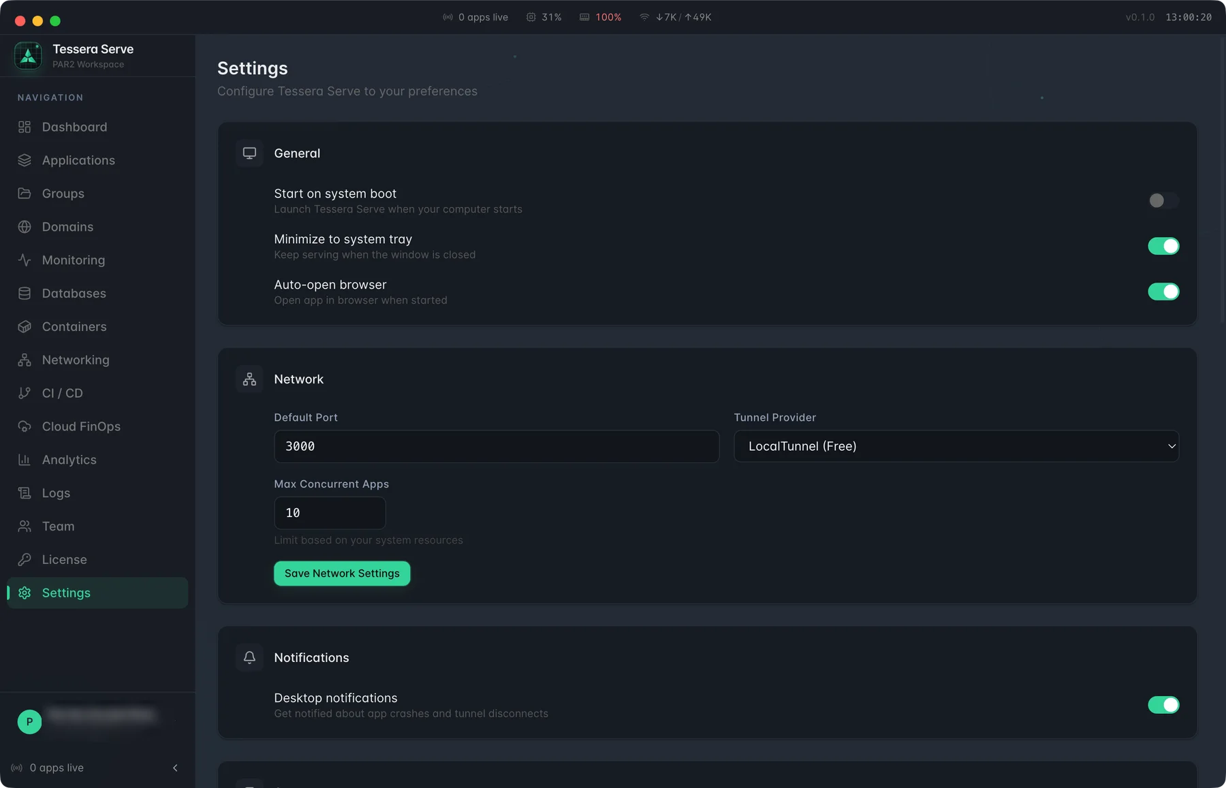The width and height of the screenshot is (1226, 788).
Task: Click the Dashboard grid icon
Action: coord(25,127)
